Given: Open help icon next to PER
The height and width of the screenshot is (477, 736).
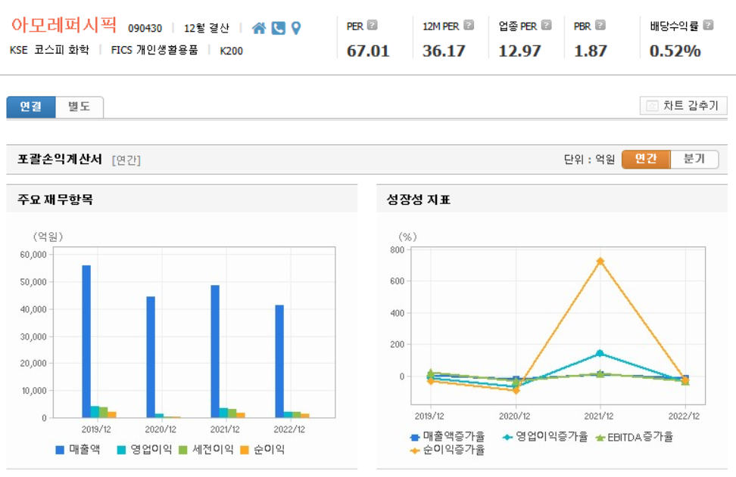Looking at the screenshot, I should [x=373, y=25].
